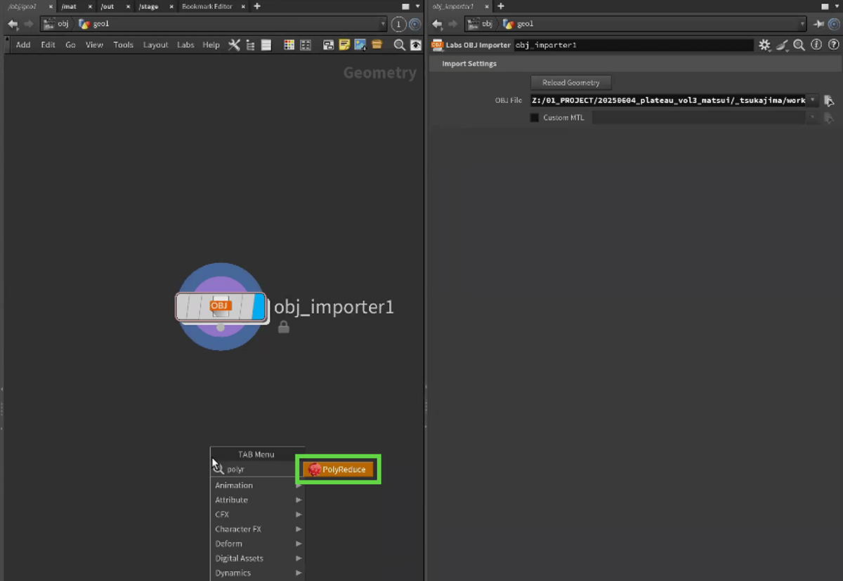Click the OBJ File chooser icon
This screenshot has height=581, width=843.
point(830,100)
